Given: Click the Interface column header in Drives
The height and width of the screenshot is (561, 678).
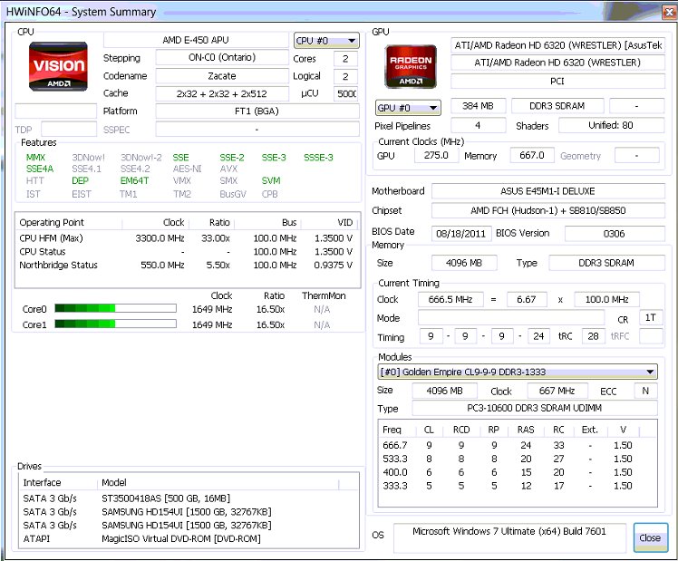Looking at the screenshot, I should pos(58,482).
